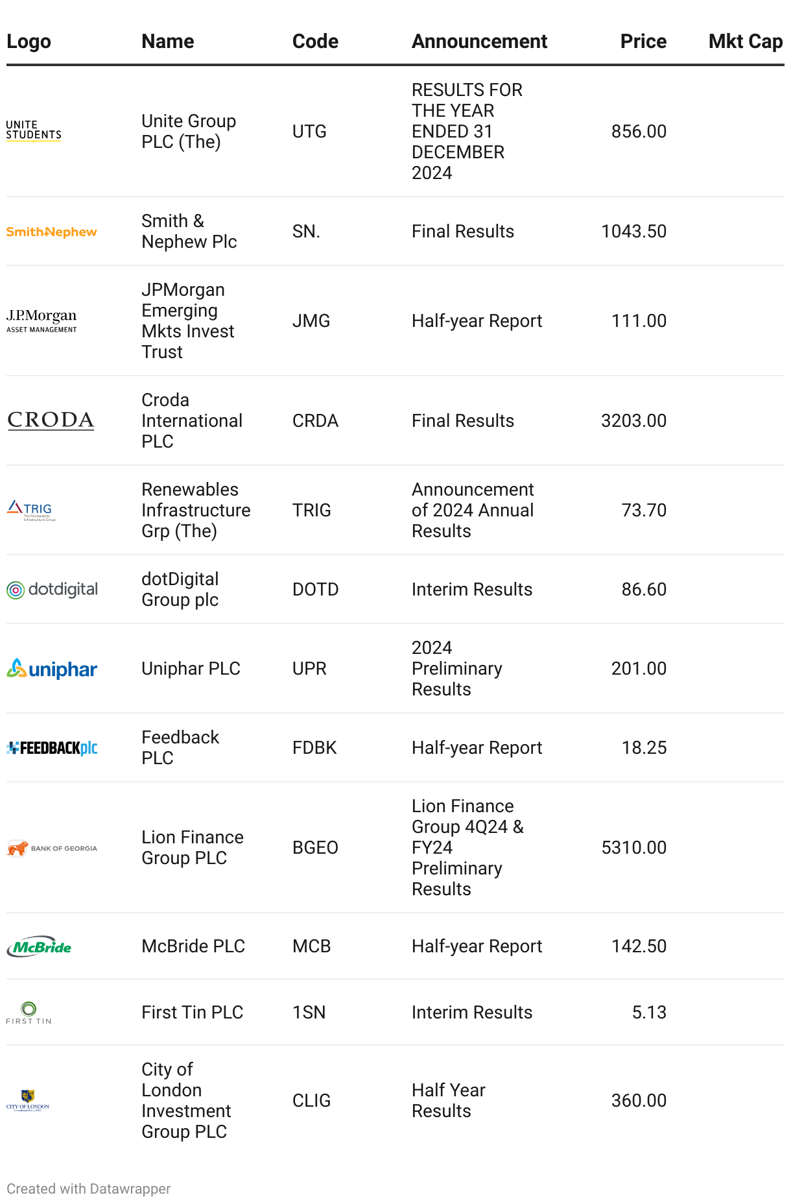Click the Bank of Georgia logo
The width and height of the screenshot is (791, 1204).
52,848
